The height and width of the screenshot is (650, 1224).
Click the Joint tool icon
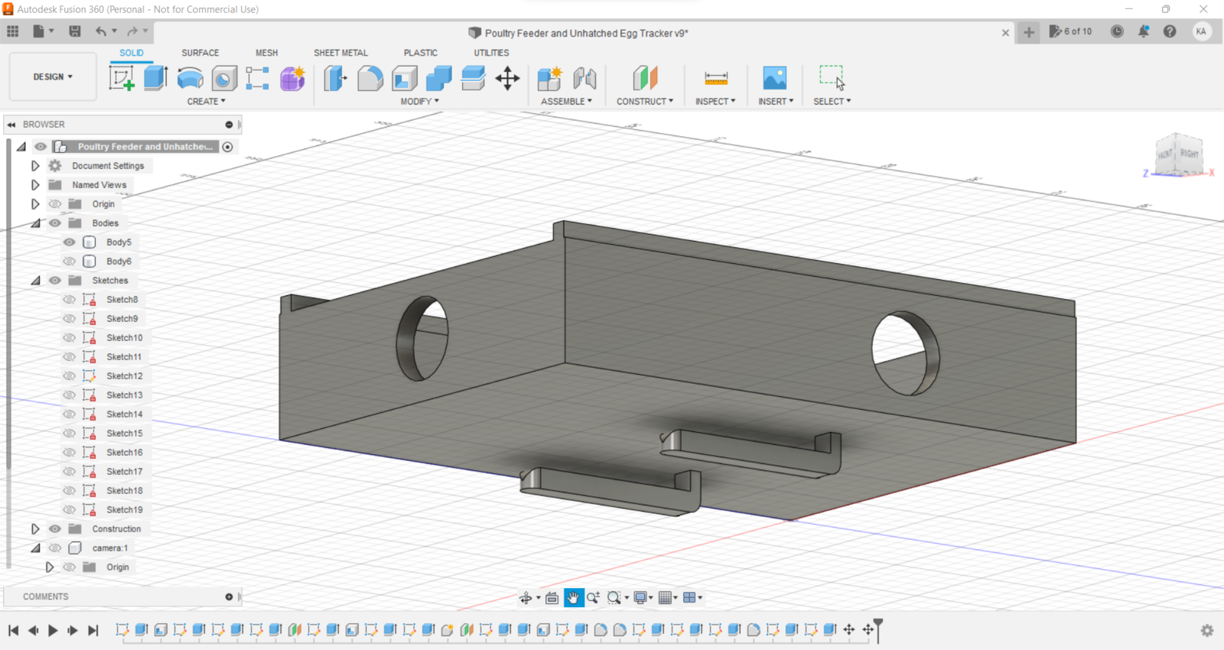click(x=584, y=78)
